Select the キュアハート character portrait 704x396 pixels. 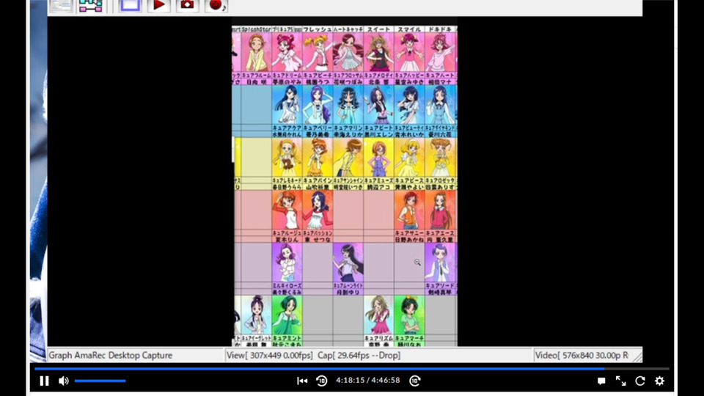[440, 52]
